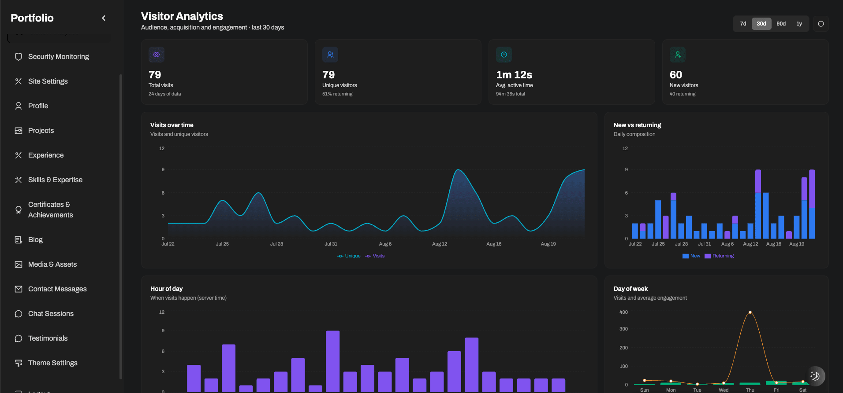Click the Visitor Analytics heading
The height and width of the screenshot is (393, 843).
pyautogui.click(x=182, y=16)
